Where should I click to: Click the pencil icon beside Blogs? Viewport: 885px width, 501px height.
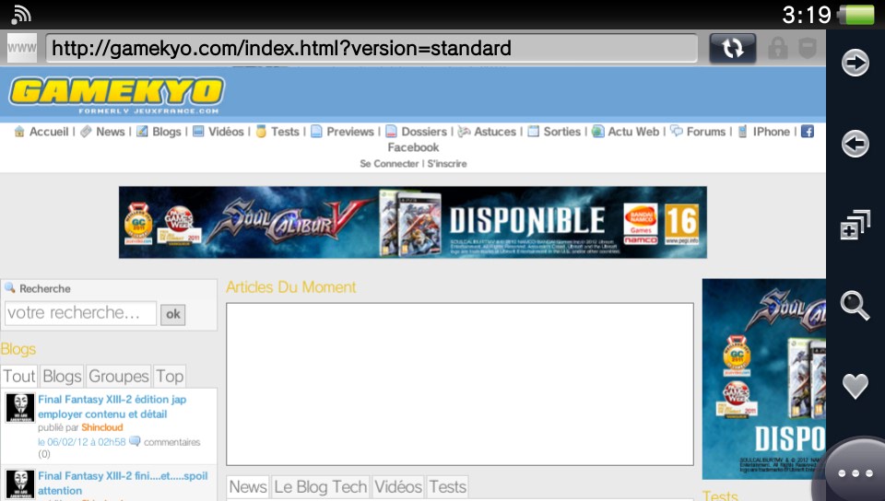142,132
